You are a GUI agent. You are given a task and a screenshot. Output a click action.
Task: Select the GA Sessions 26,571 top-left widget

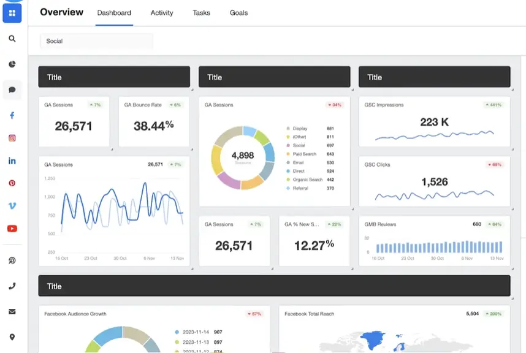point(74,122)
